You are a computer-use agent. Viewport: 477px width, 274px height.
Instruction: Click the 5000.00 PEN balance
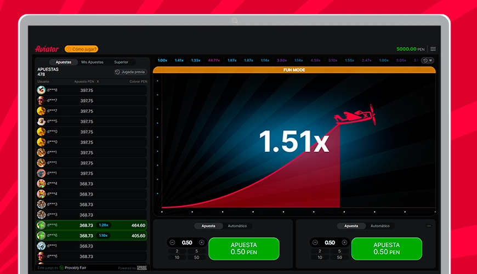[410, 49]
